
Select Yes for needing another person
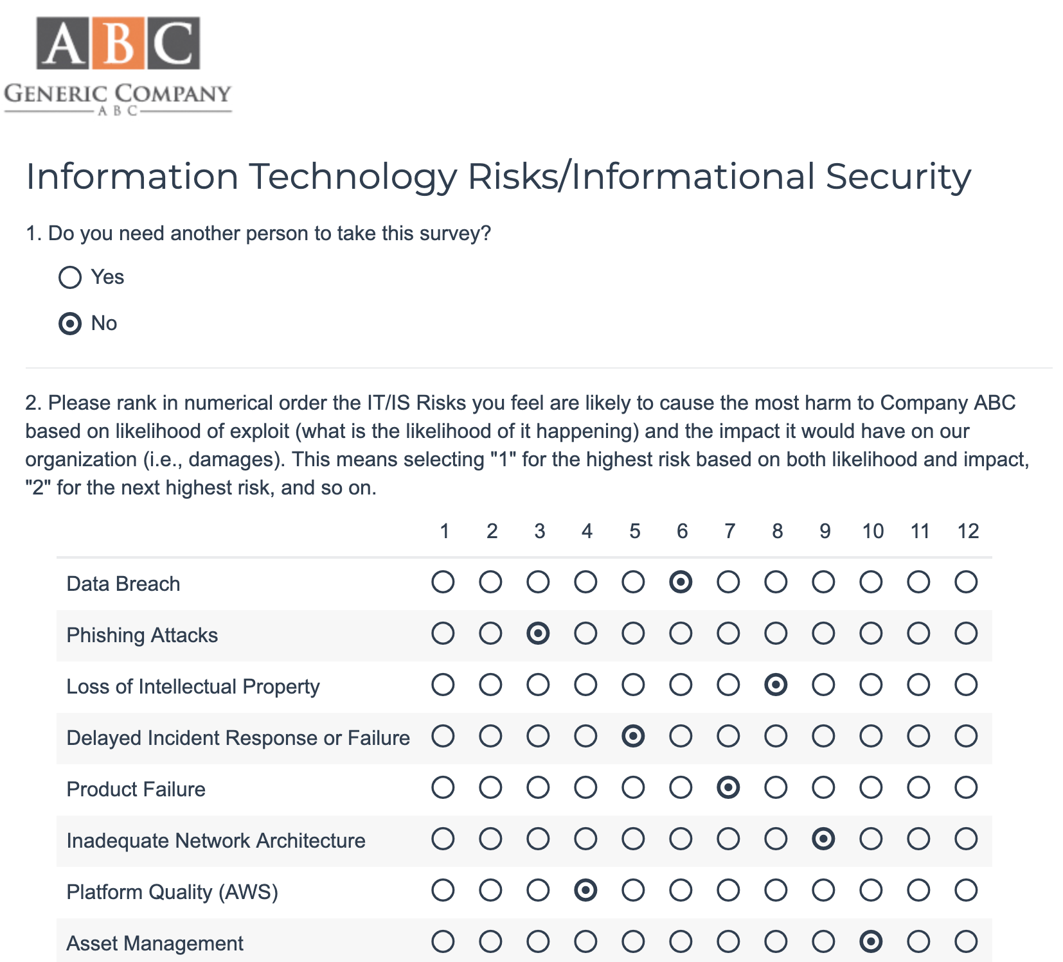(70, 277)
